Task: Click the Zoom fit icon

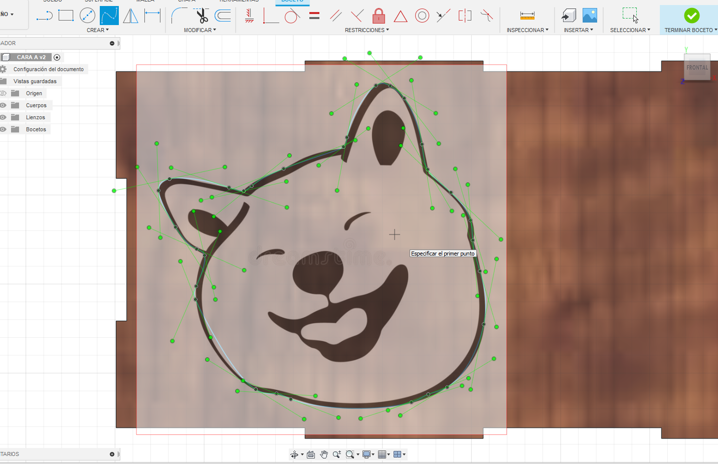Action: 336,454
